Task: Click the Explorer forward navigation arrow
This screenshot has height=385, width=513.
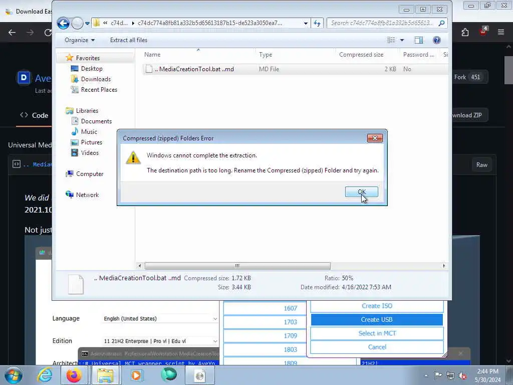Action: click(x=78, y=23)
